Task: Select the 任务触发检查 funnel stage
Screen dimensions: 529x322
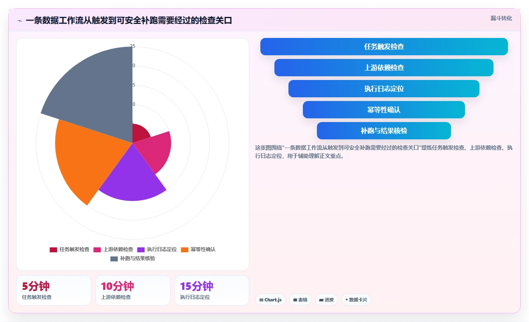Action: (384, 47)
